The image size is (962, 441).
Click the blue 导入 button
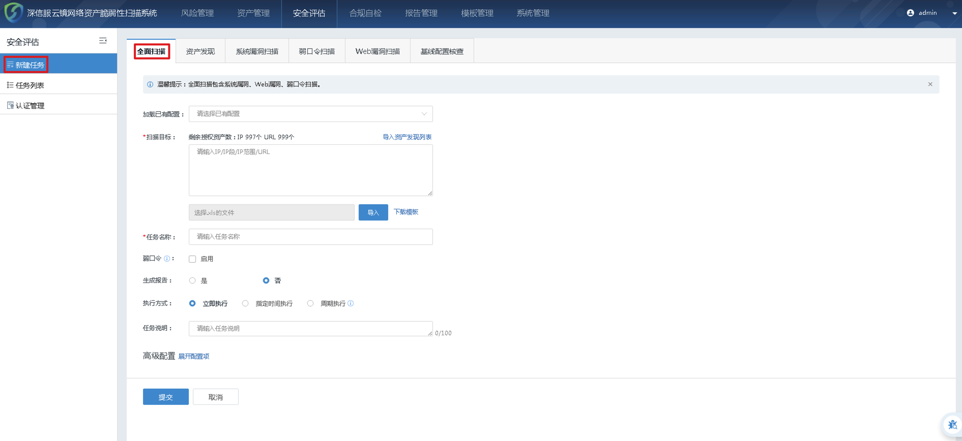coord(373,212)
